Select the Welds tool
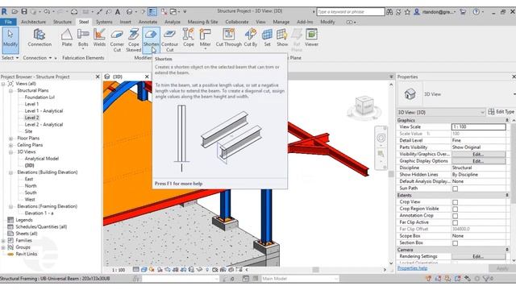 coord(99,38)
